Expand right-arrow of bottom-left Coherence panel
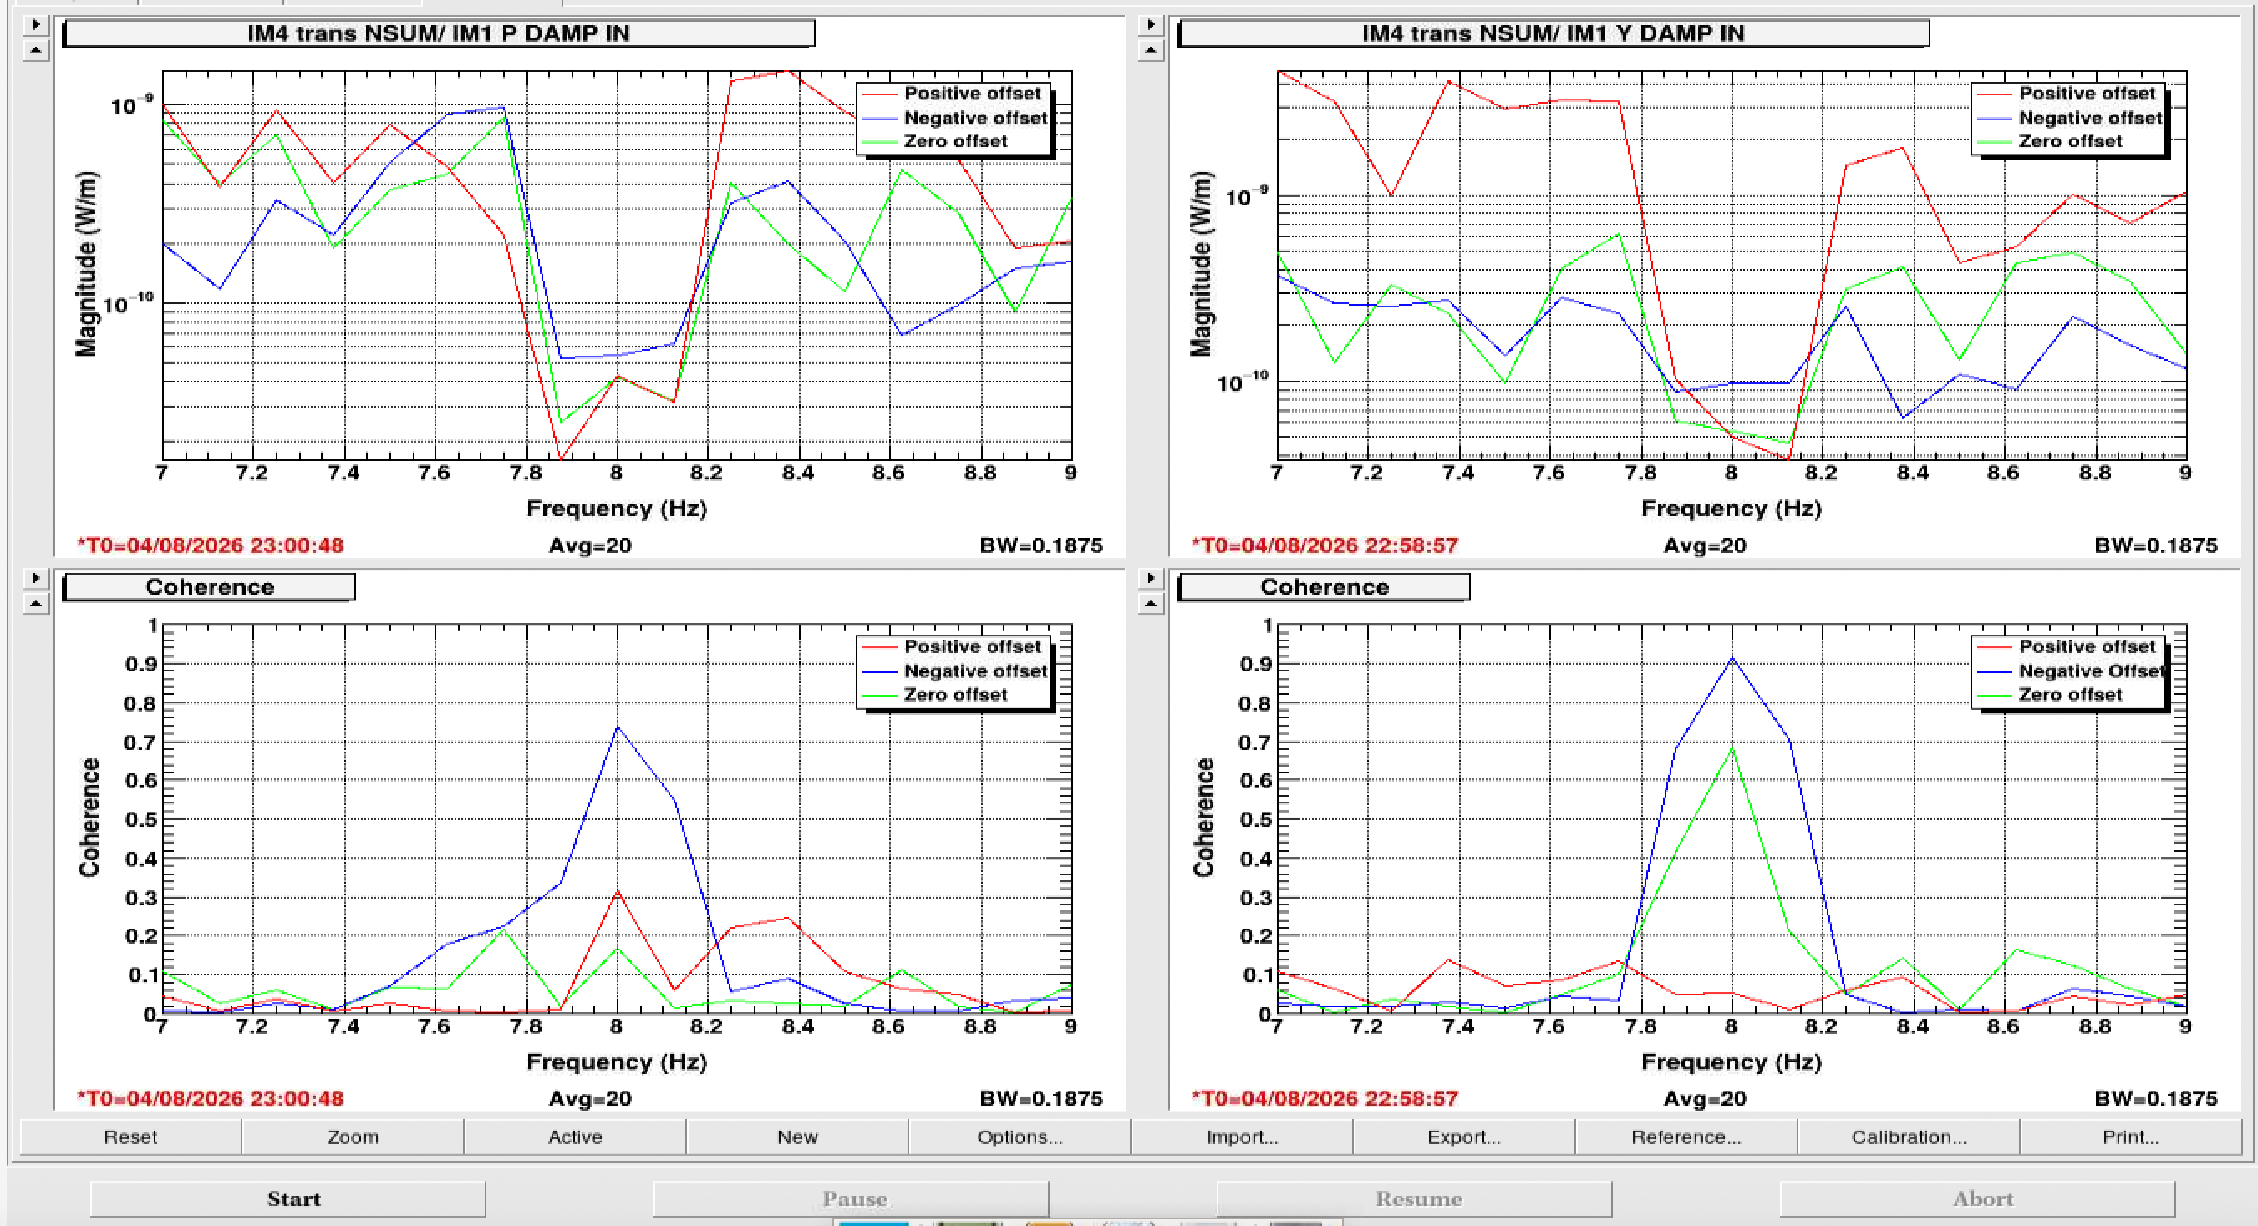The height and width of the screenshot is (1226, 2258). coord(35,578)
